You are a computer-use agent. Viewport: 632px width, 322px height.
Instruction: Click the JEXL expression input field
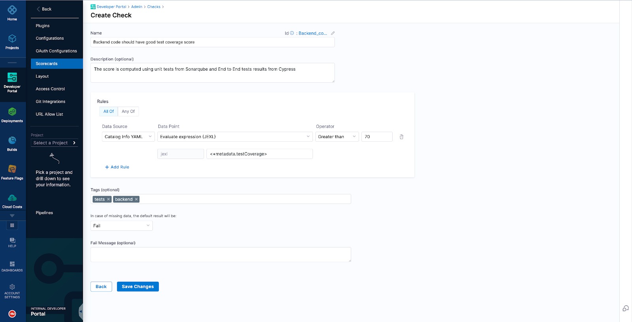pos(260,154)
